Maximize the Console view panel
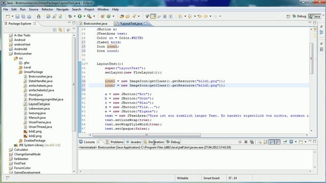The height and width of the screenshot is (183, 326). coord(315,141)
